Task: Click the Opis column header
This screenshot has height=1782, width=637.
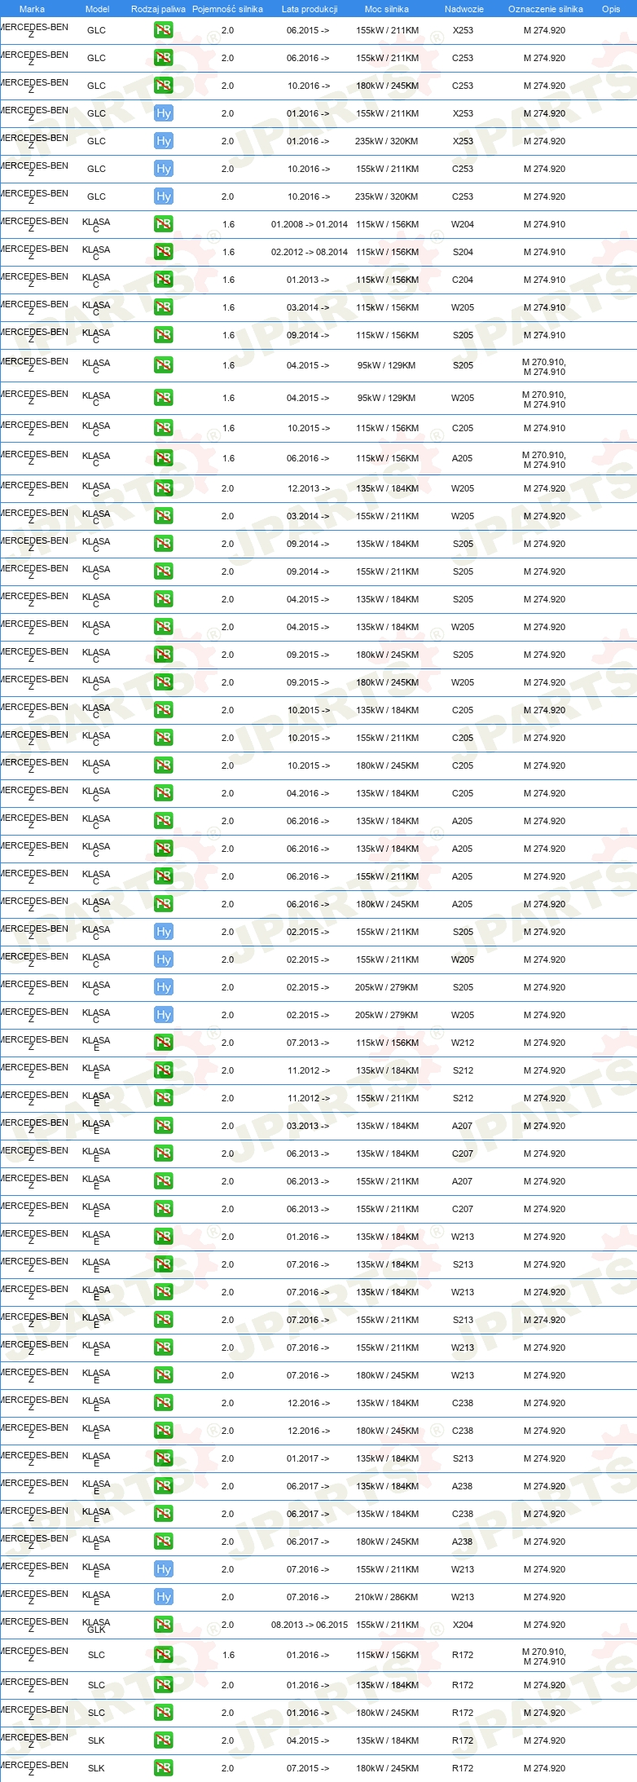Action: (611, 9)
